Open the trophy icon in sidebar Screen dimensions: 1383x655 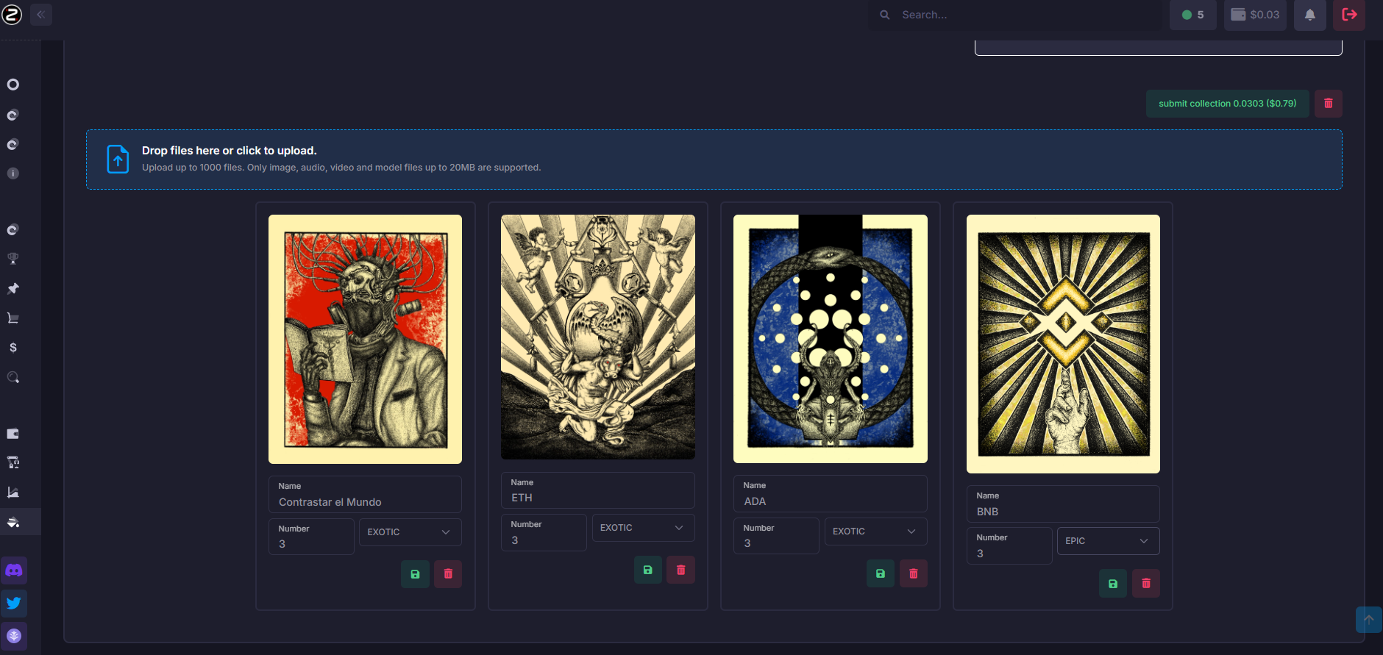click(13, 259)
